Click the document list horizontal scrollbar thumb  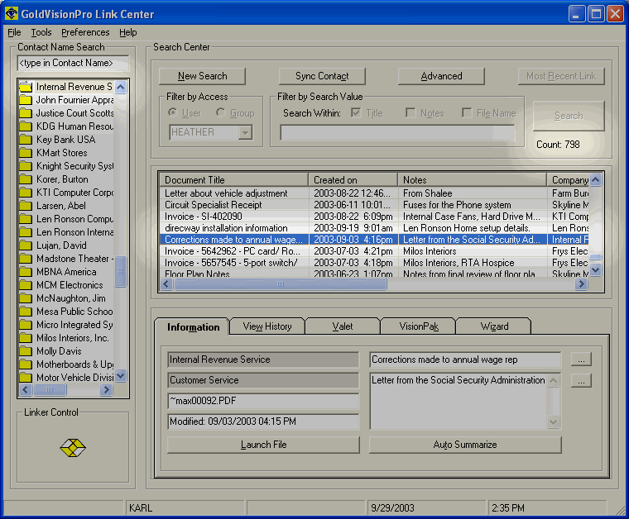tap(280, 283)
